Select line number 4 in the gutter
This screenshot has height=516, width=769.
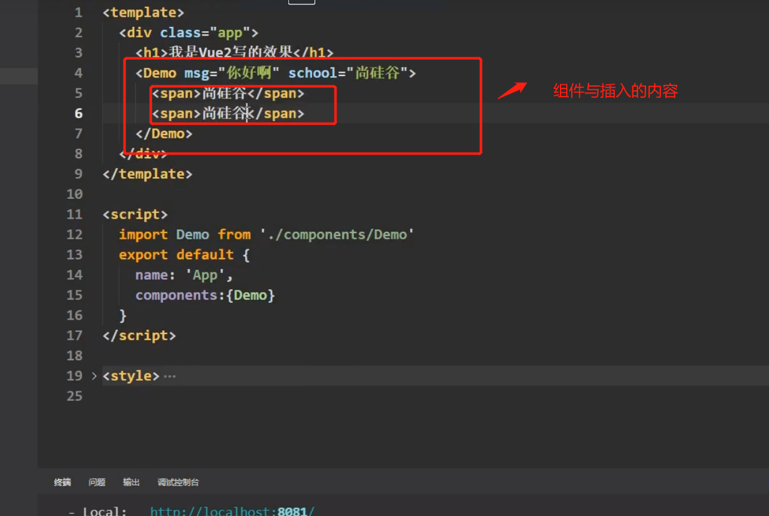click(x=78, y=73)
